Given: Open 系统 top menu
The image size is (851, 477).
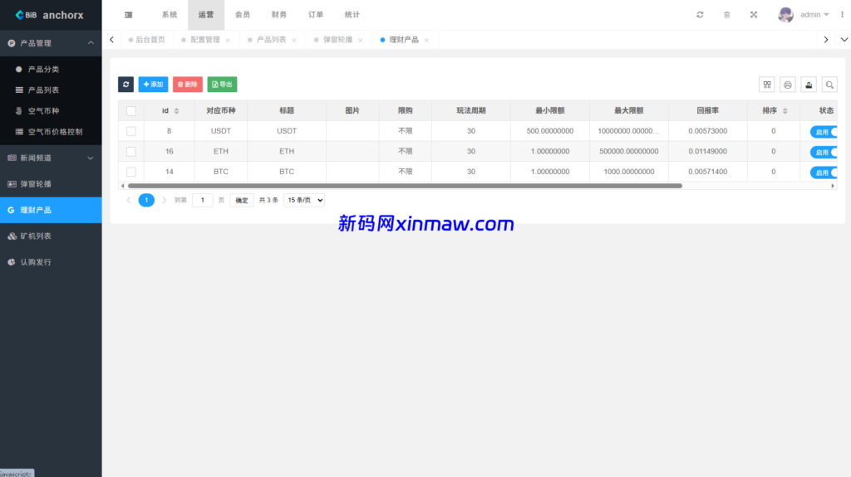Looking at the screenshot, I should point(170,15).
